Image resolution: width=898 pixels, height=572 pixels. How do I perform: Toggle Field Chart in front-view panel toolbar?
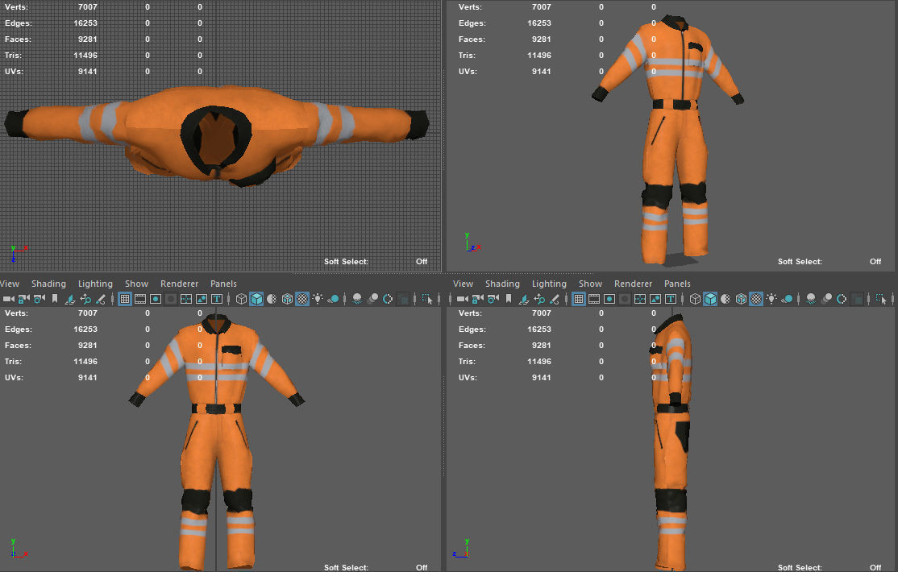pyautogui.click(x=186, y=299)
